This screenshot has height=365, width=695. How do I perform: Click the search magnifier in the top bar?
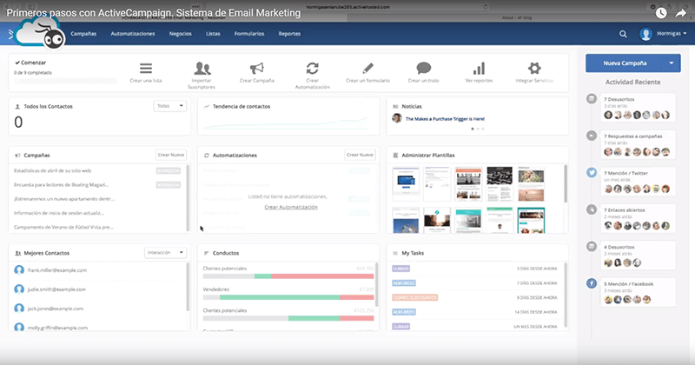[623, 34]
